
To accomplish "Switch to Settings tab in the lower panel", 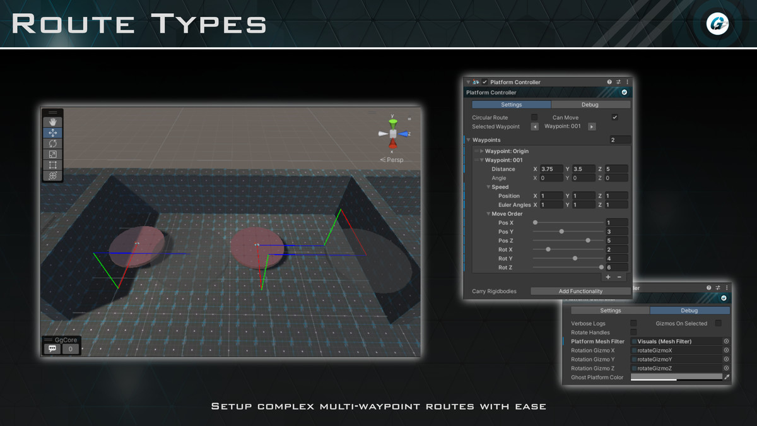I will pos(610,311).
